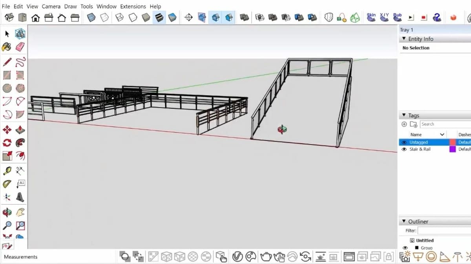Open the V-Ray asset editor icon
The height and width of the screenshot is (264, 471).
[237, 257]
